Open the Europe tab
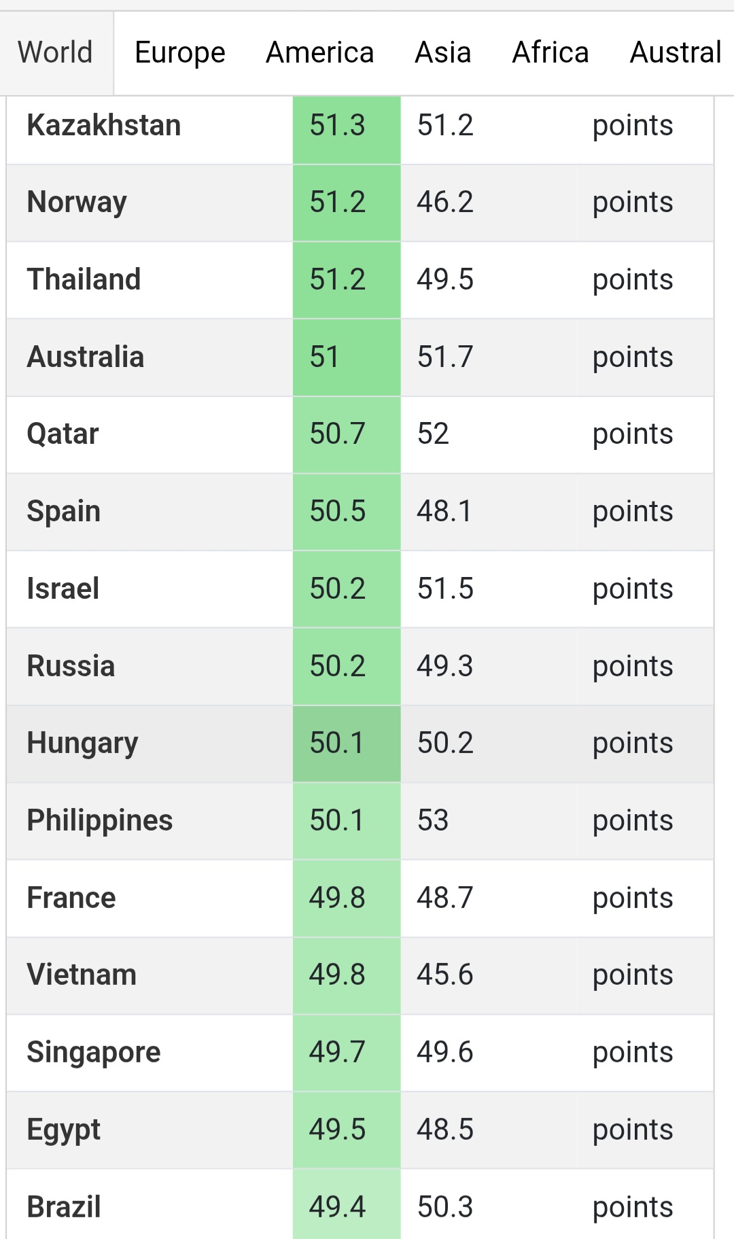Screen dimensions: 734x1239 tap(180, 53)
